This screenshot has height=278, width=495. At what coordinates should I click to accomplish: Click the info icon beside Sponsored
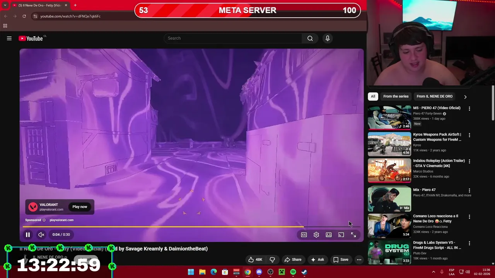(x=44, y=220)
